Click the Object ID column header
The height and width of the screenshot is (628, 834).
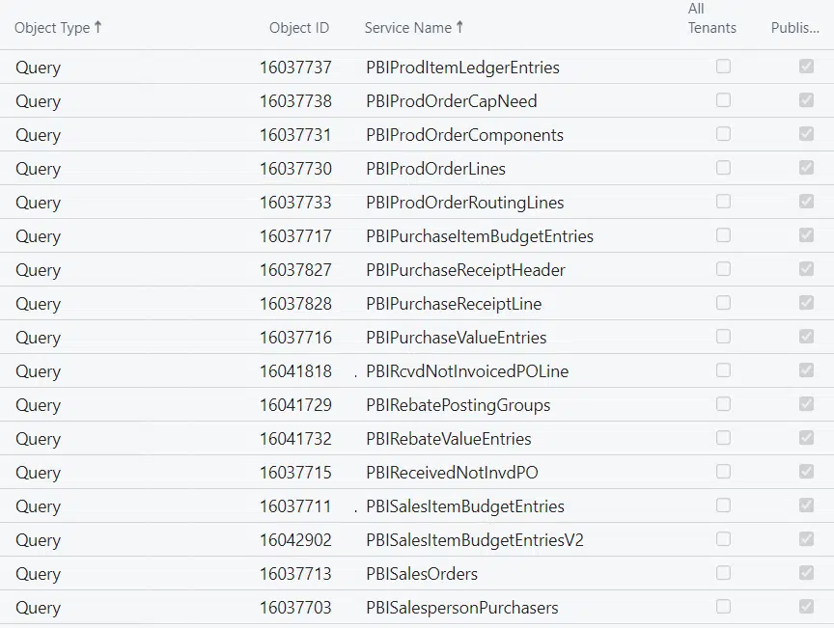(x=298, y=28)
